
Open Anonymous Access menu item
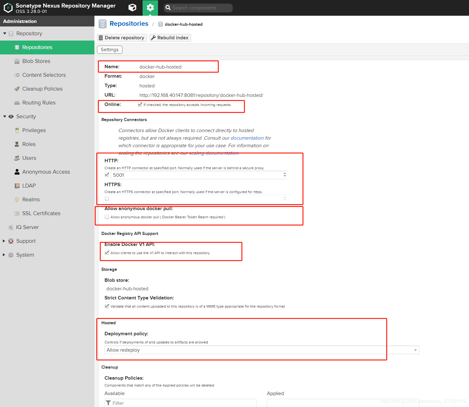[x=47, y=172]
